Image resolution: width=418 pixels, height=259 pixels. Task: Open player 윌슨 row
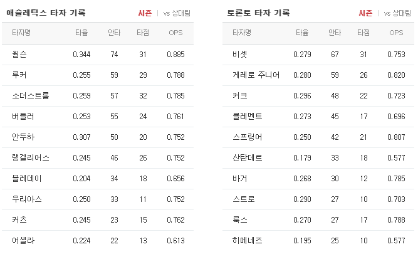pyautogui.click(x=98, y=55)
